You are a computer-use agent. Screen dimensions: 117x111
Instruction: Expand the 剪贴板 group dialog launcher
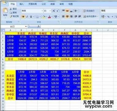tap(19, 22)
